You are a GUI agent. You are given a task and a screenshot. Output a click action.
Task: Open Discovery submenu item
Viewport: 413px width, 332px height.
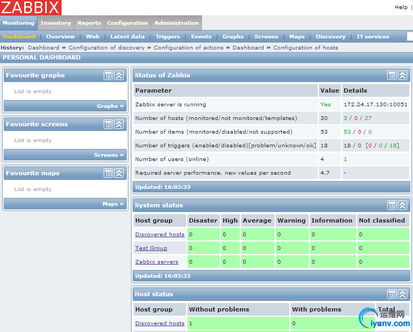coord(330,37)
